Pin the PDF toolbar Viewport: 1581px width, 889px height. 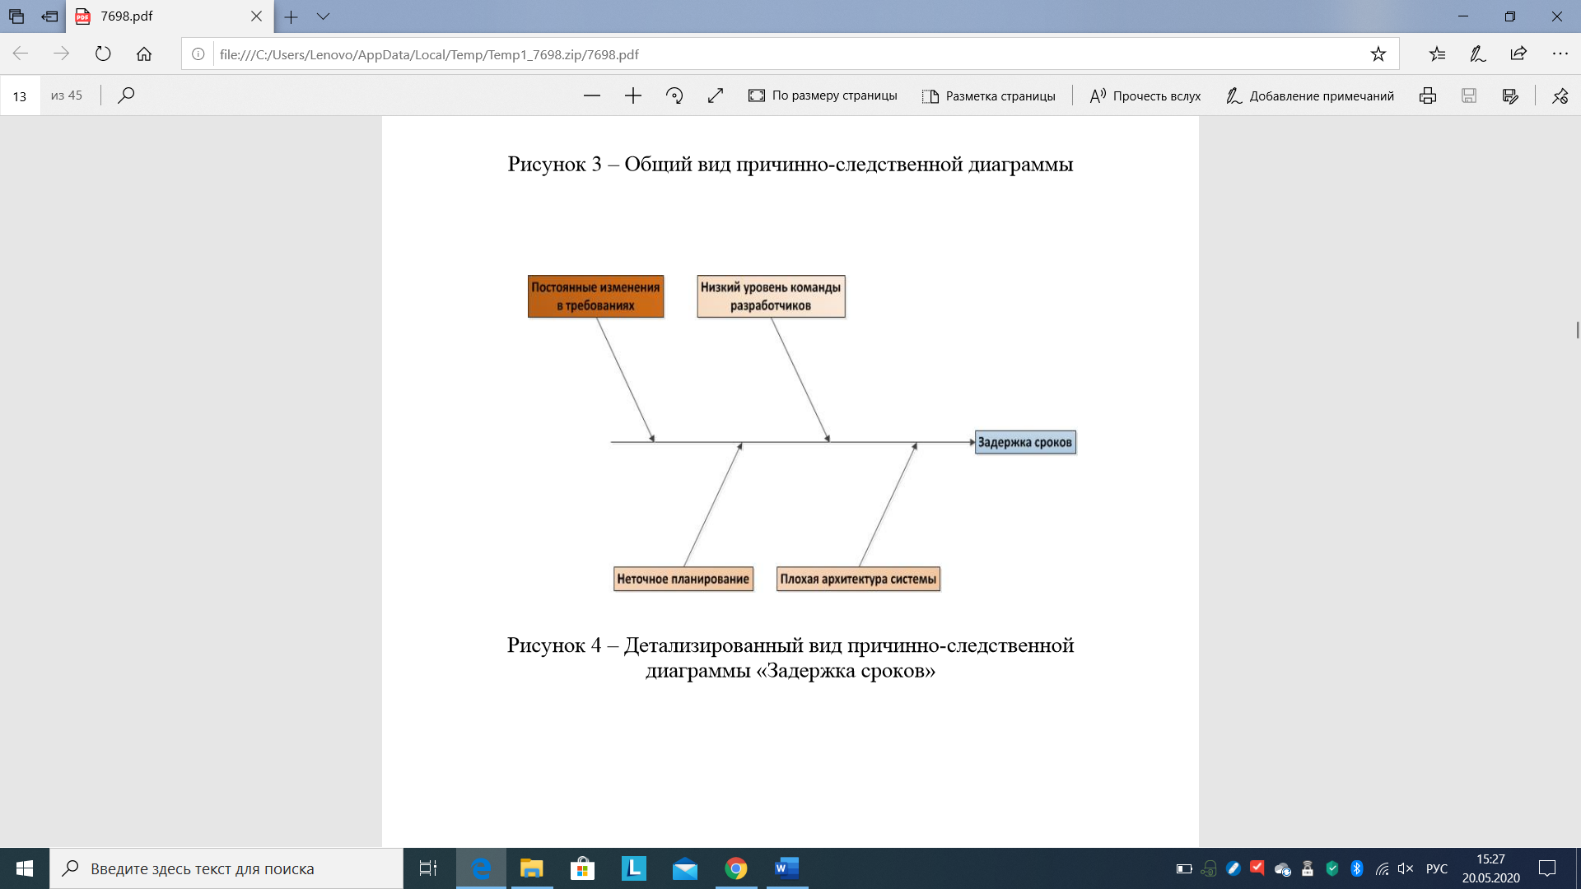pos(1560,95)
